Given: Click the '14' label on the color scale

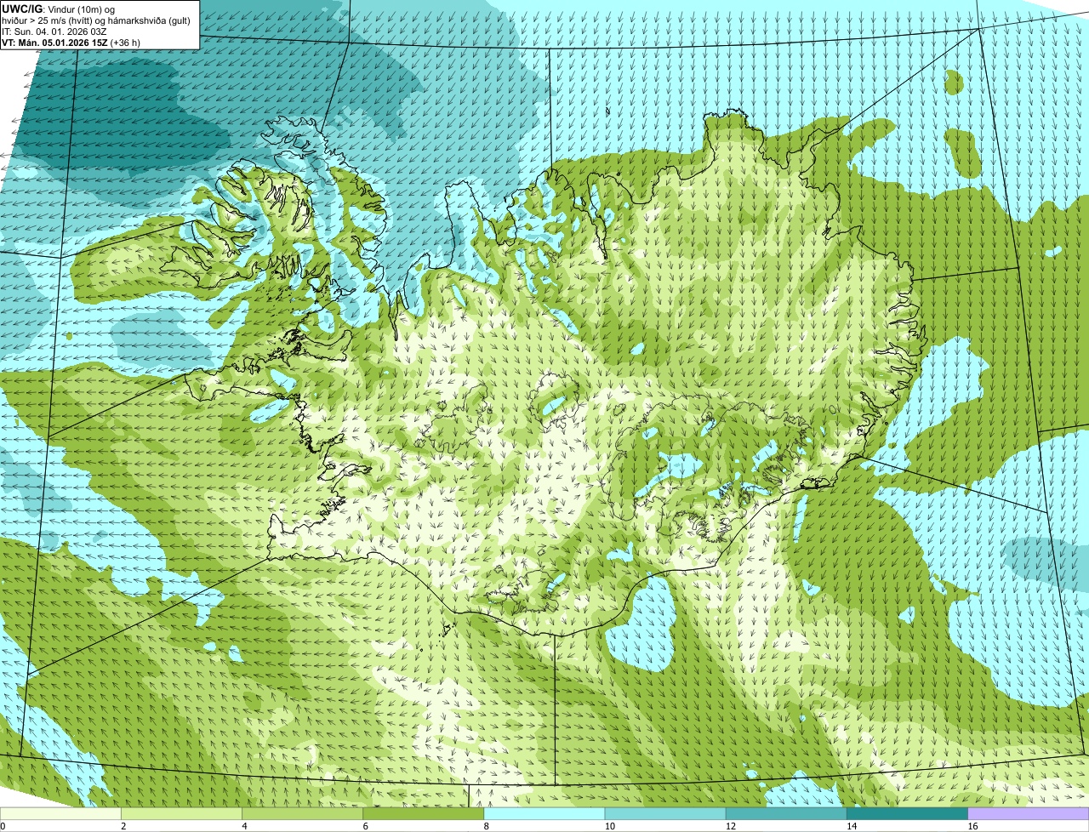Looking at the screenshot, I should pyautogui.click(x=851, y=826).
